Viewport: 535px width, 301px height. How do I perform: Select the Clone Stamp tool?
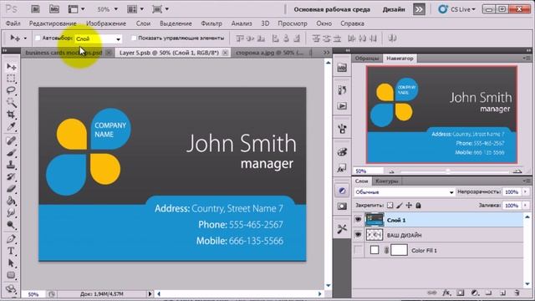(11, 165)
